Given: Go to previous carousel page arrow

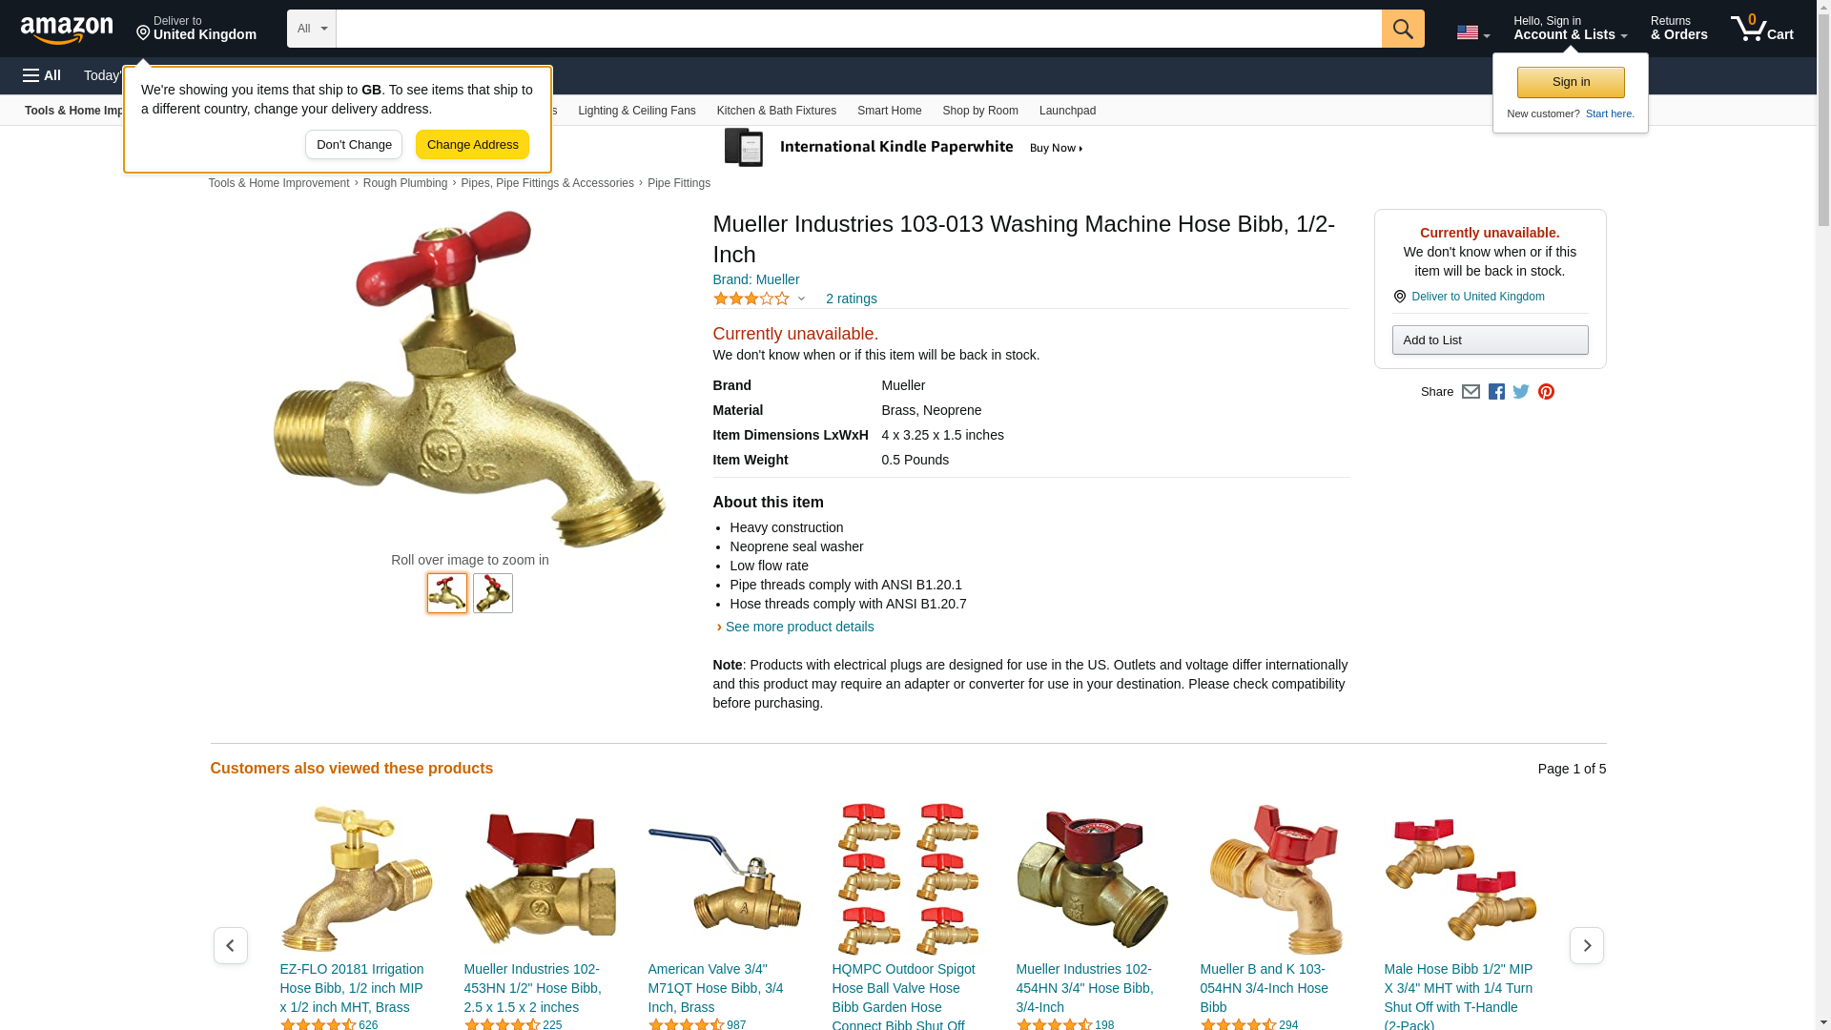Looking at the screenshot, I should [x=231, y=945].
